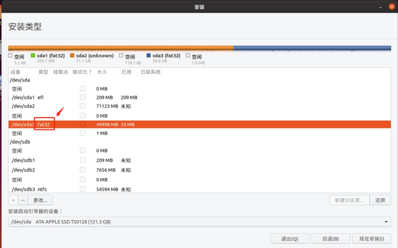Click the 还原 revert button
Viewport: 398px width, 248px height.
tap(380, 200)
